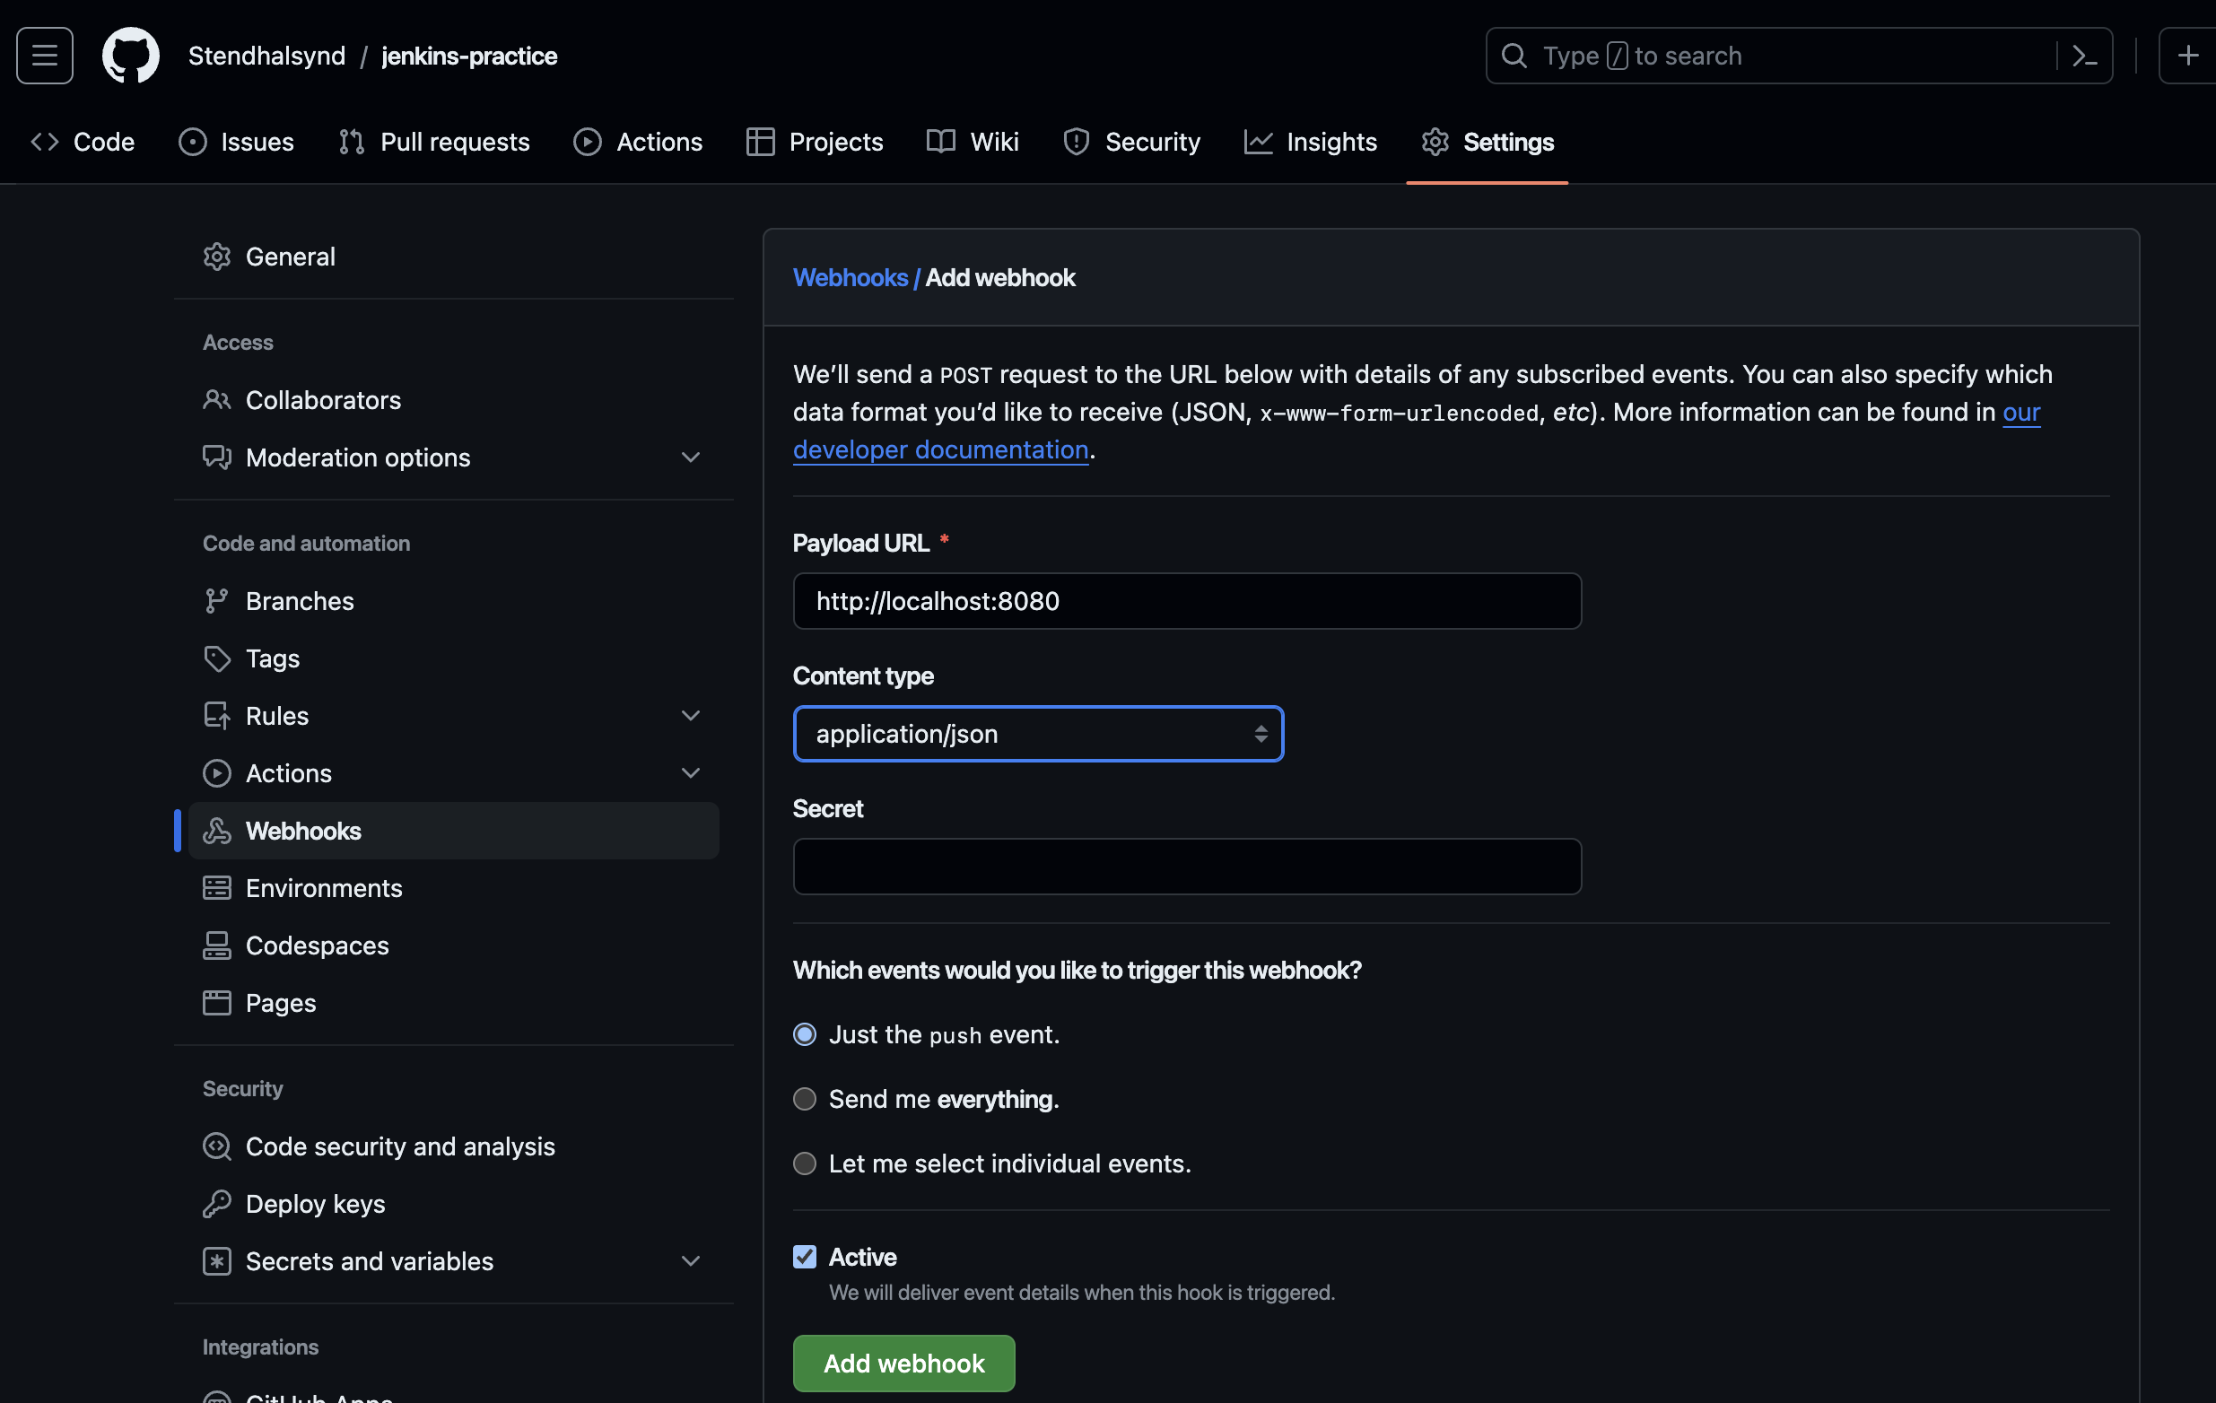Focus the Secret input field
Viewport: 2216px width, 1403px height.
[1187, 867]
